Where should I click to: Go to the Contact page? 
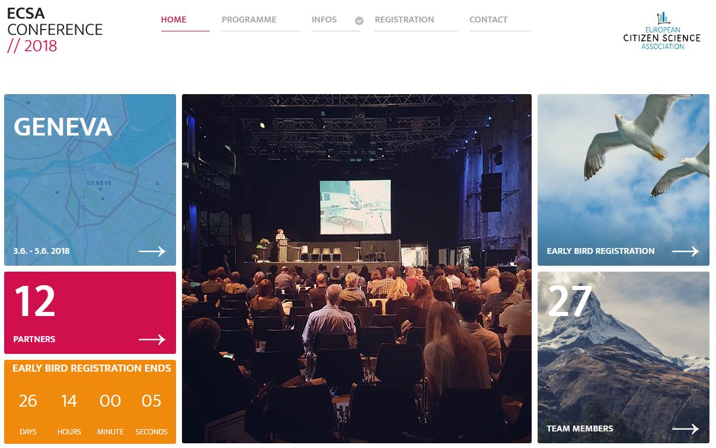(488, 20)
